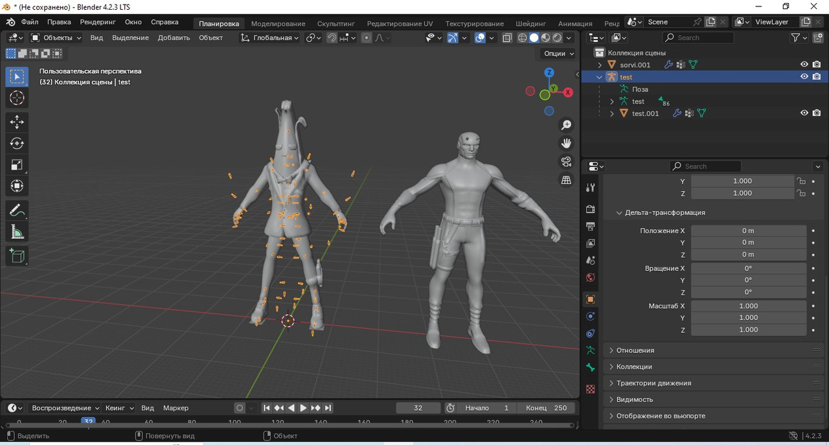Toggle viewport visibility of test armature
This screenshot has height=445, width=829.
(804, 76)
